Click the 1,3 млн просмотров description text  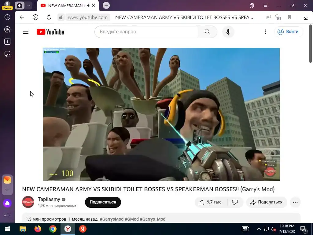click(46, 219)
